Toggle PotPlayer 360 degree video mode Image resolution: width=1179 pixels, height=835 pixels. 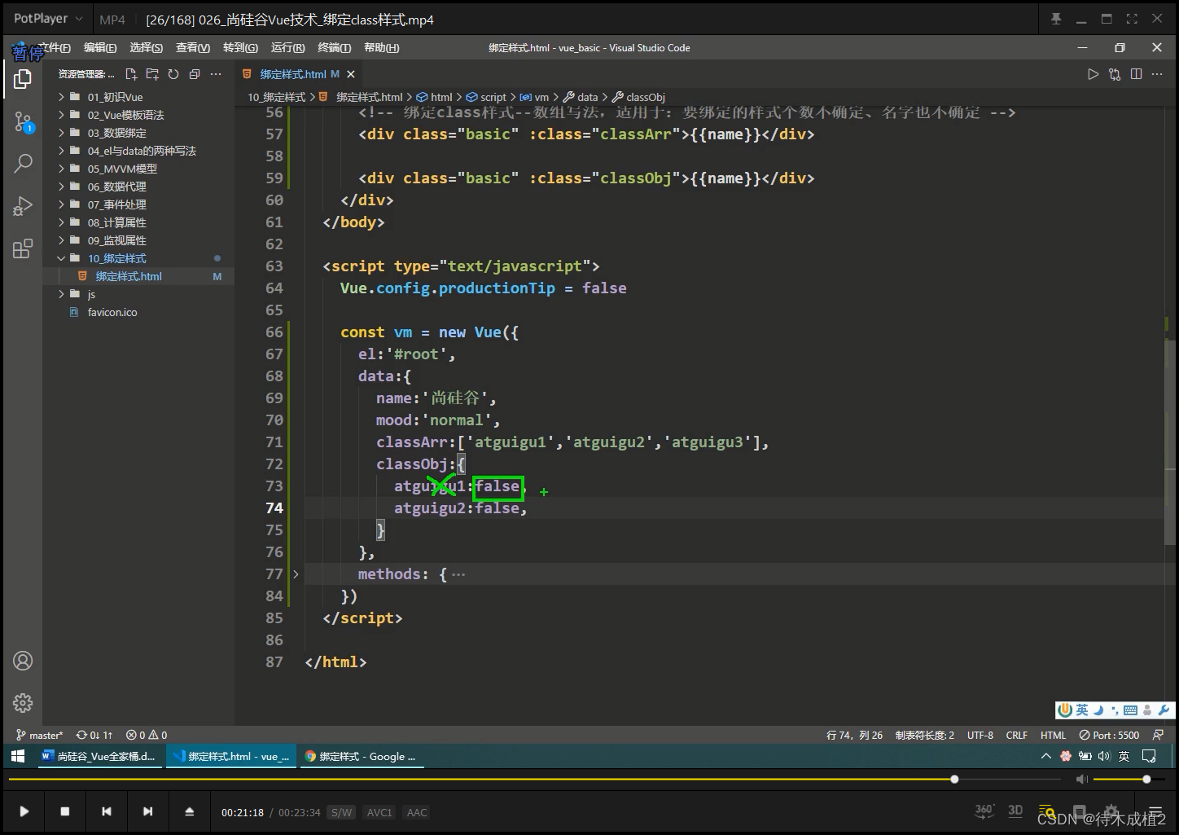[x=984, y=811]
